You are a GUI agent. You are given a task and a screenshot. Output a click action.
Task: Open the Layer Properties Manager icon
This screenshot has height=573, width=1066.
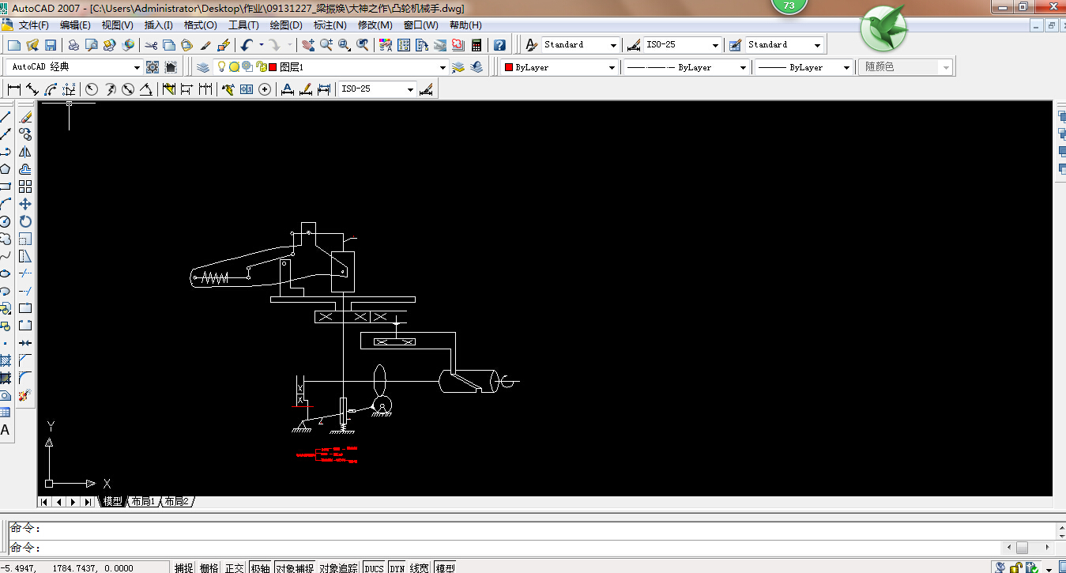point(203,67)
